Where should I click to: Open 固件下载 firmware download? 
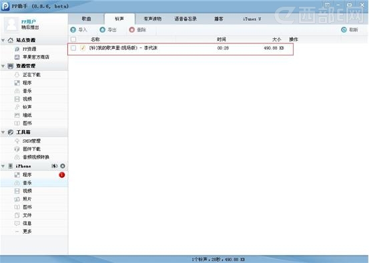click(x=34, y=149)
